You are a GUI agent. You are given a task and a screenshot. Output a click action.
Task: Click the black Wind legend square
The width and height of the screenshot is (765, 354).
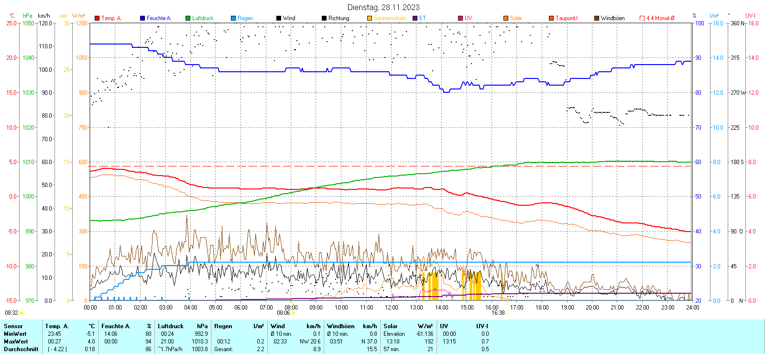(279, 18)
